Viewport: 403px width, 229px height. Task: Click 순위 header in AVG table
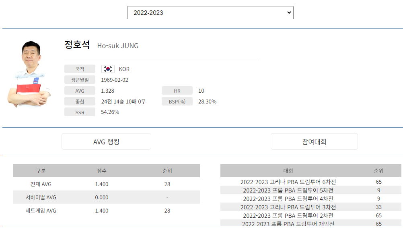click(x=167, y=171)
